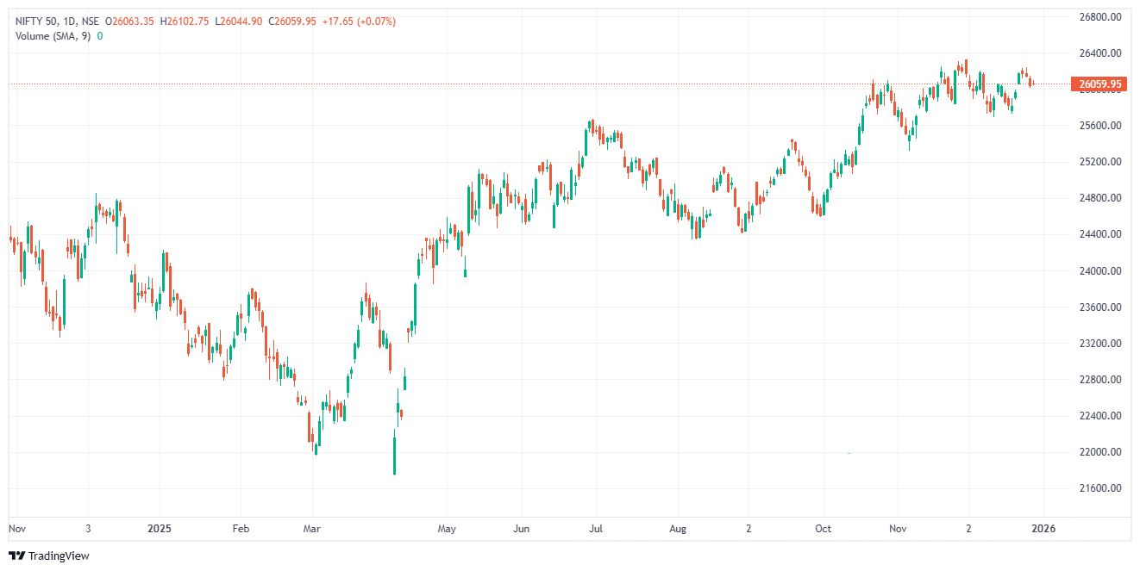
Task: Click the volume value 0 in legend
Action: (x=100, y=36)
